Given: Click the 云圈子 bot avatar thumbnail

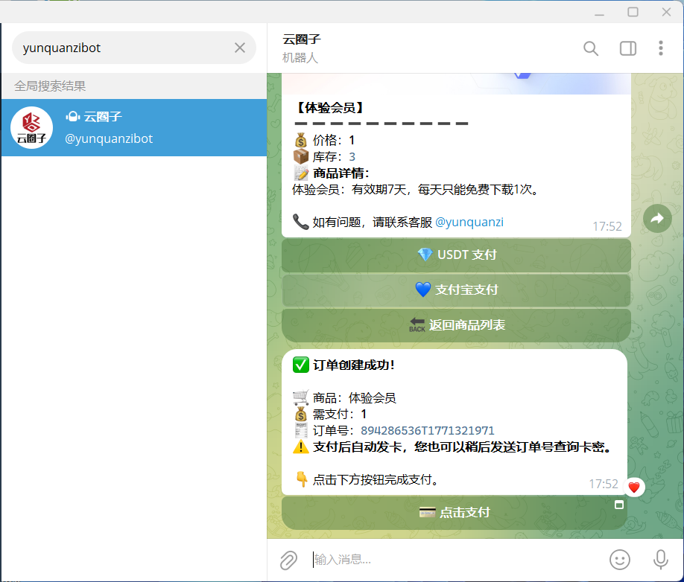Looking at the screenshot, I should pyautogui.click(x=31, y=127).
